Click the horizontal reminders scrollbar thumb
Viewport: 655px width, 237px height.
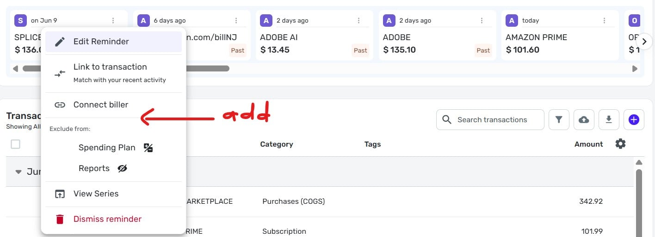click(126, 69)
